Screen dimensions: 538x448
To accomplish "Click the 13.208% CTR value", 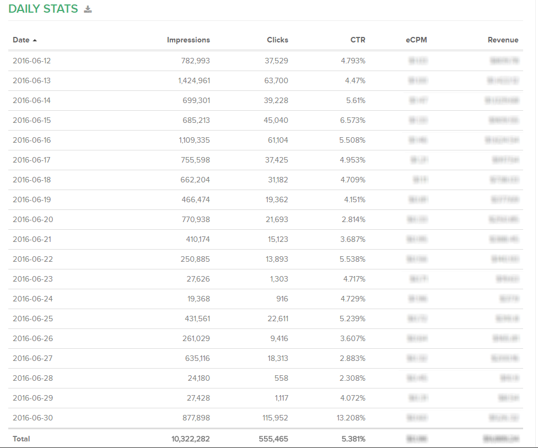I will click(x=351, y=418).
